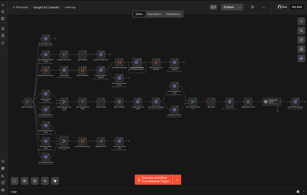Open the AI Assistant sparkle panel
The height and width of the screenshot is (195, 307).
tap(301, 59)
